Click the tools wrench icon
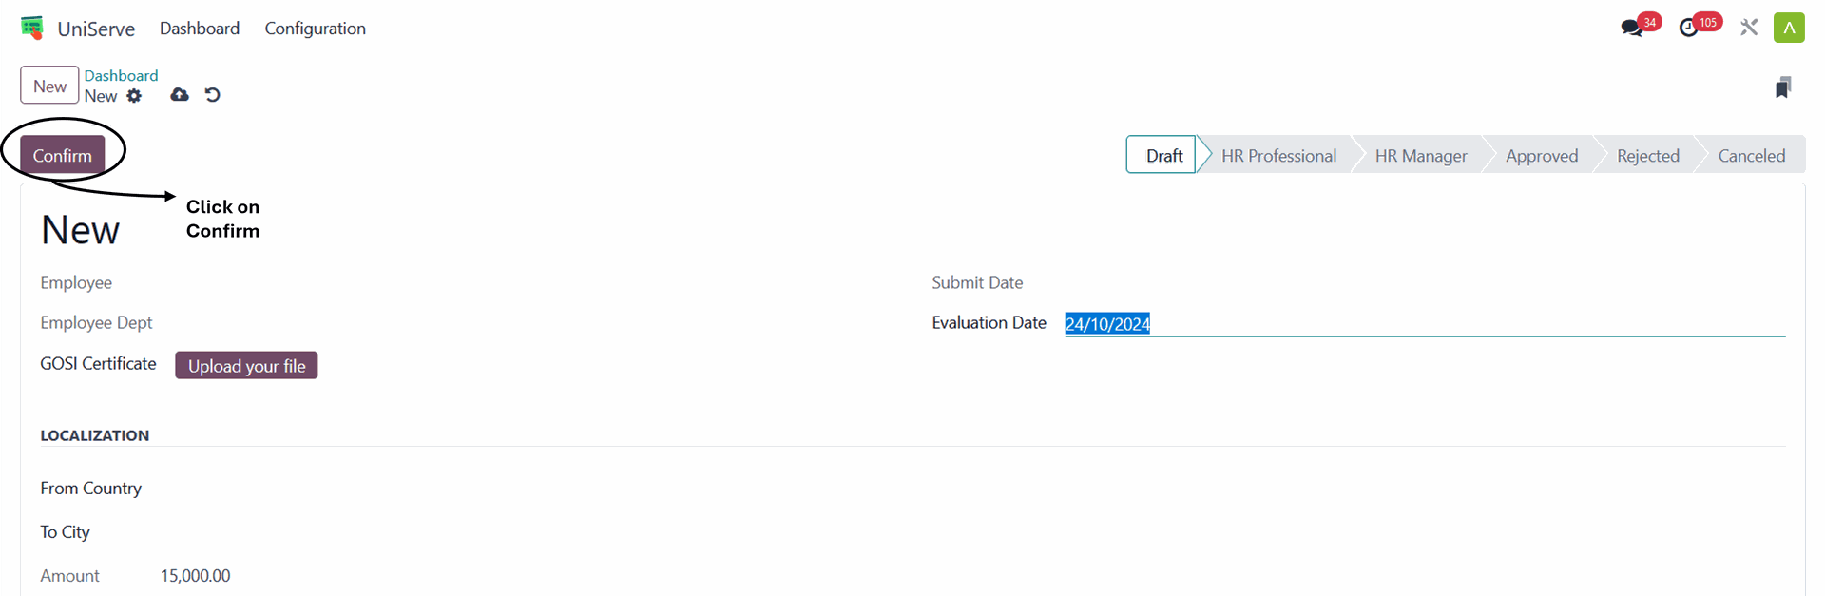Screen dimensions: 1825x596 tap(1749, 28)
